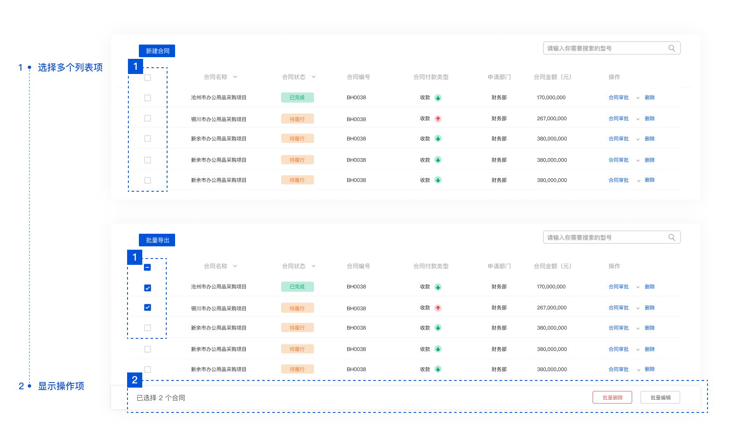Screen dimensions: 734x433
Task: Open 合同审批 link, 沧州市 row, 新建合同 panel
Action: [619, 98]
